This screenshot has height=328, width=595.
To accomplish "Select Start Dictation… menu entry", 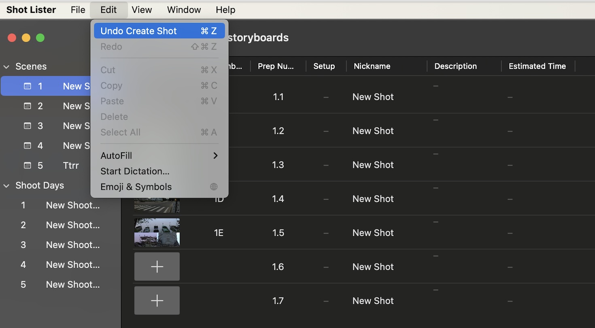I will pos(159,171).
